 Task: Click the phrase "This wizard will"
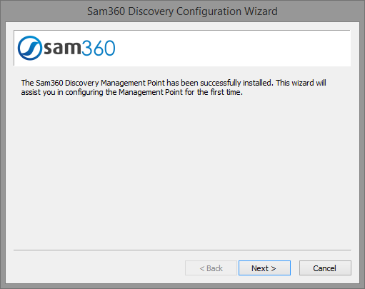pos(301,83)
